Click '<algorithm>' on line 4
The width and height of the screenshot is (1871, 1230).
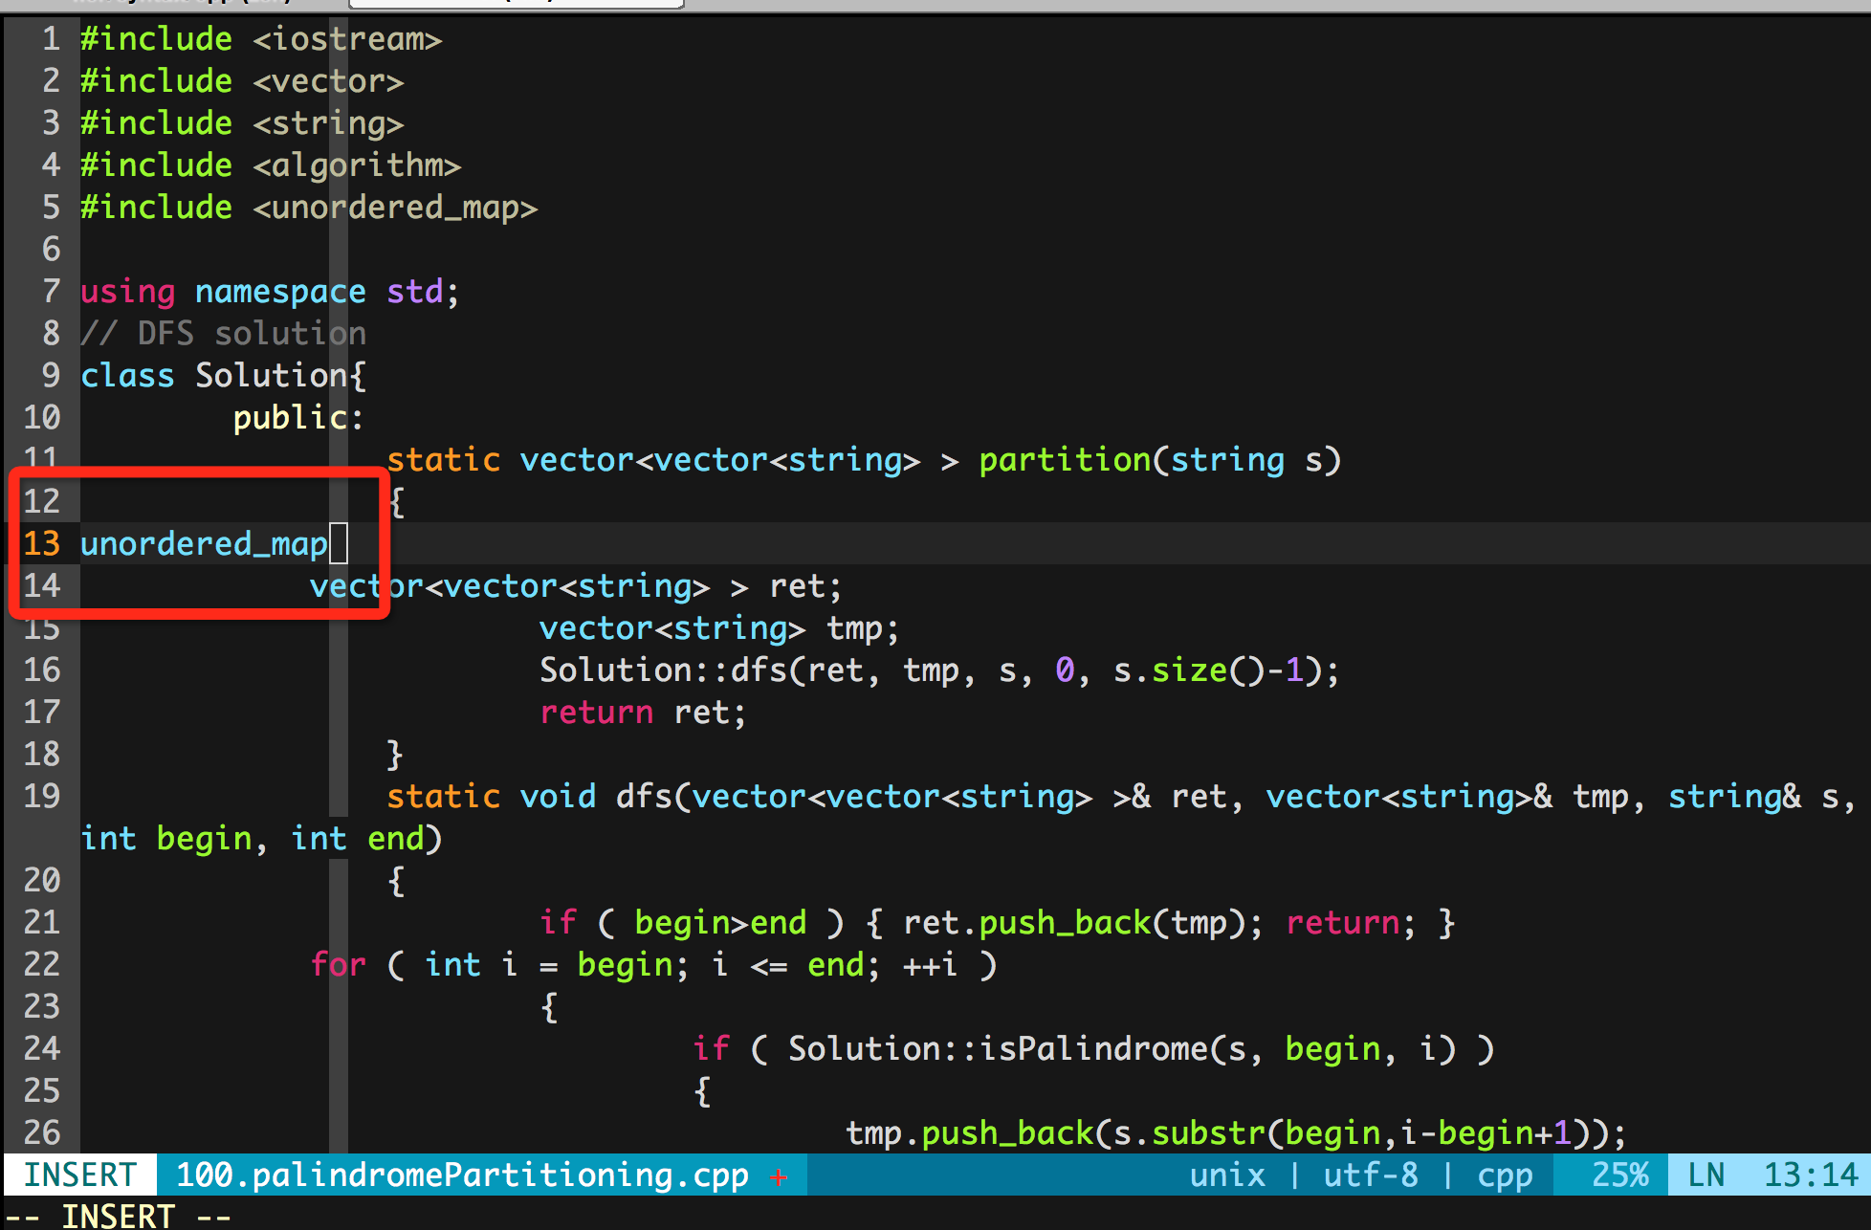pyautogui.click(x=357, y=166)
